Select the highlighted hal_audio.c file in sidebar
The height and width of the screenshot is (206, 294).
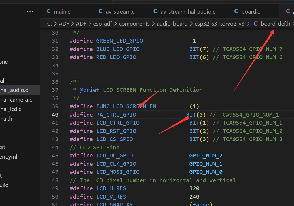pyautogui.click(x=14, y=90)
